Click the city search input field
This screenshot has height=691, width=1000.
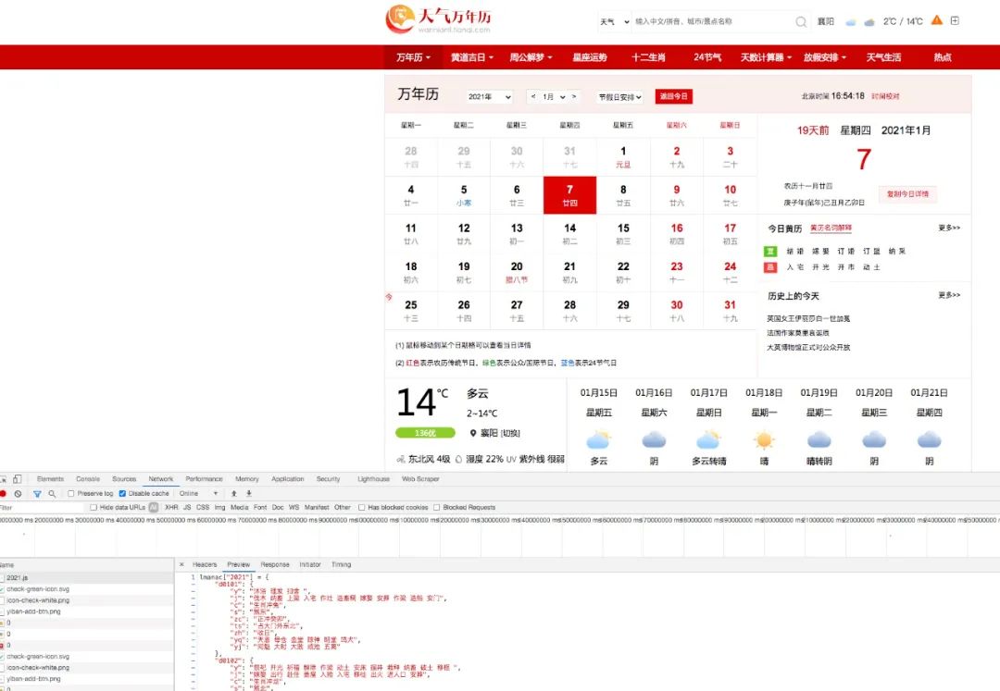[x=712, y=21]
